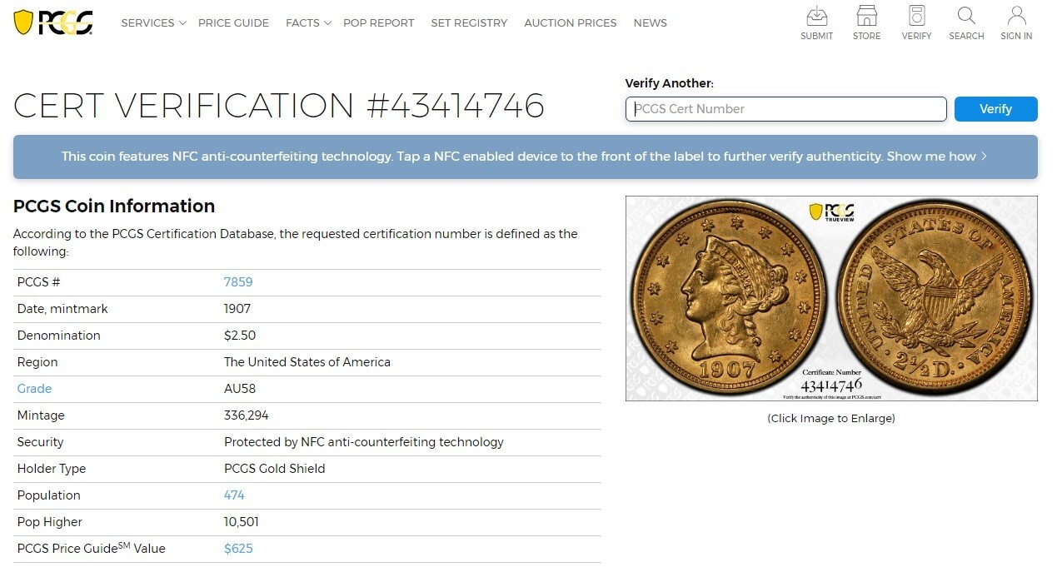The image size is (1057, 577).
Task: Click the Date, mintmark row label
Action: (62, 309)
